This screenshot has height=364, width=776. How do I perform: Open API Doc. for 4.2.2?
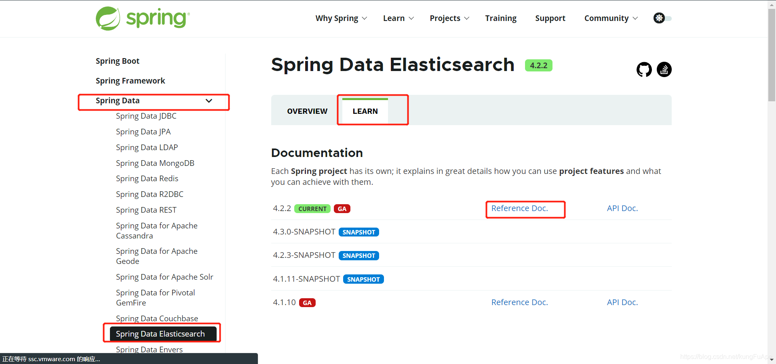point(622,208)
